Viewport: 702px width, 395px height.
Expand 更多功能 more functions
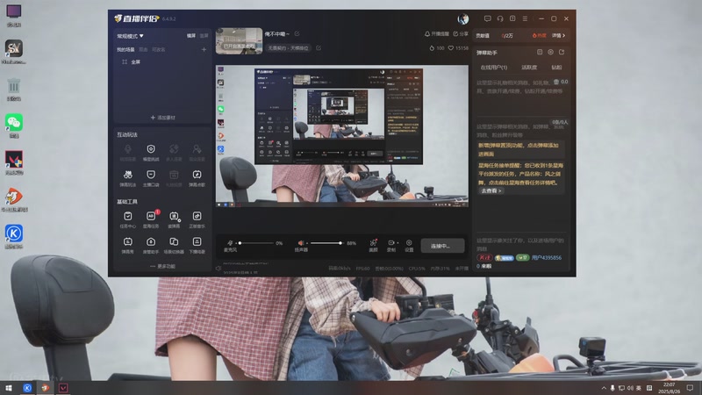coord(163,267)
